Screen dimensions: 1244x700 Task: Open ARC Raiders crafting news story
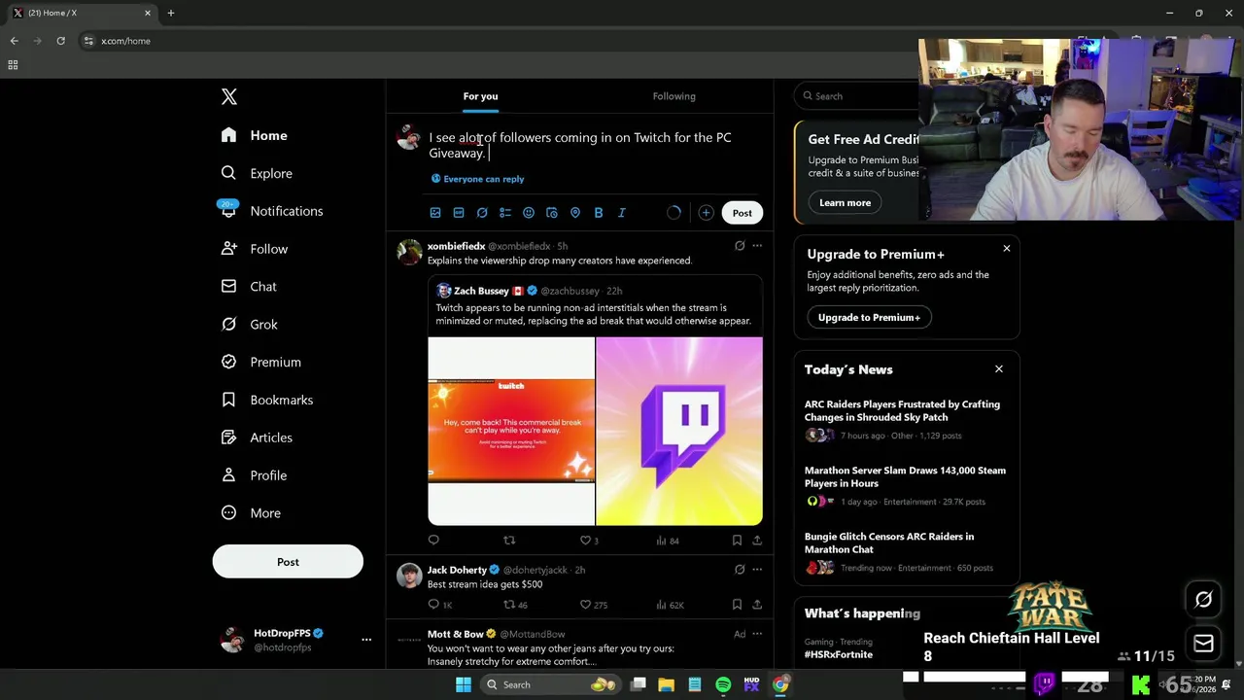click(x=905, y=420)
